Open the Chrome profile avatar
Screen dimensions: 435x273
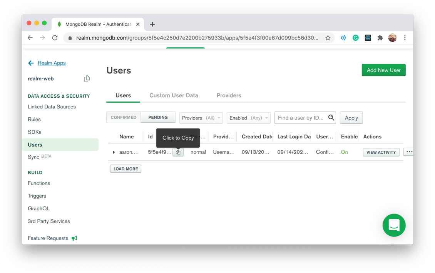[x=392, y=38]
